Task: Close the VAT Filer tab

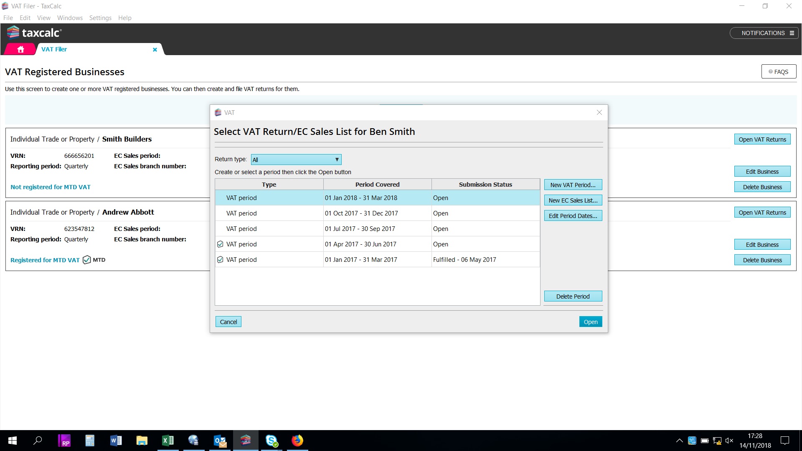Action: point(155,49)
